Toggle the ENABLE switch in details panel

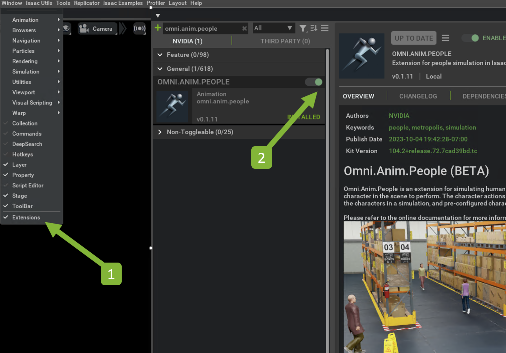pyautogui.click(x=470, y=38)
